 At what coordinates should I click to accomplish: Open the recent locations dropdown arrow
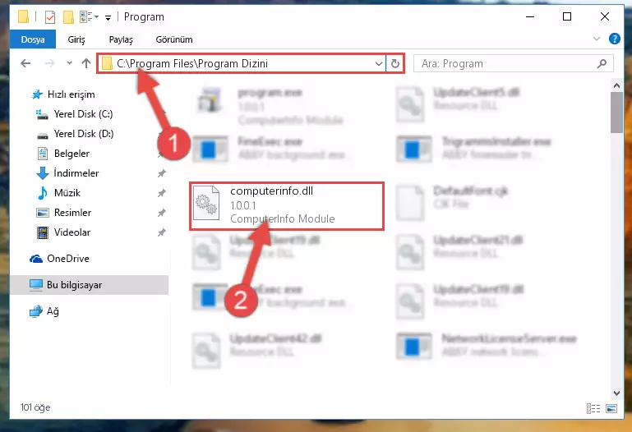coord(69,62)
